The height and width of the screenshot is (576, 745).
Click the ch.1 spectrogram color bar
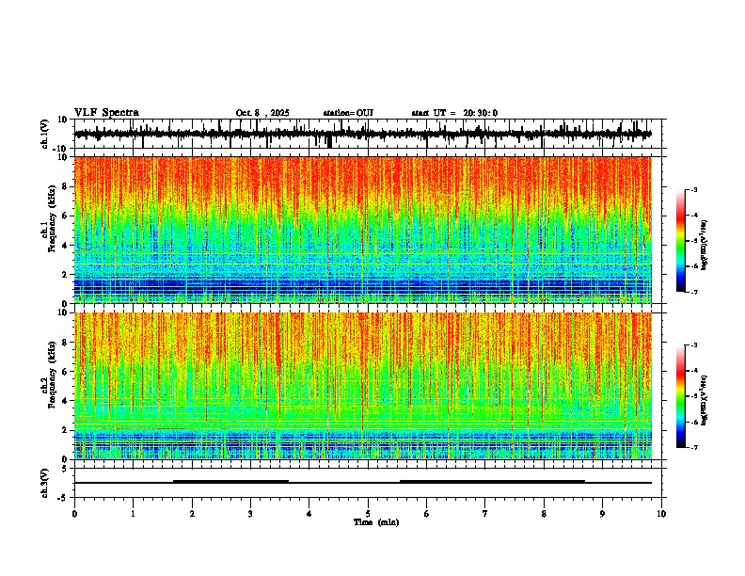coord(681,241)
